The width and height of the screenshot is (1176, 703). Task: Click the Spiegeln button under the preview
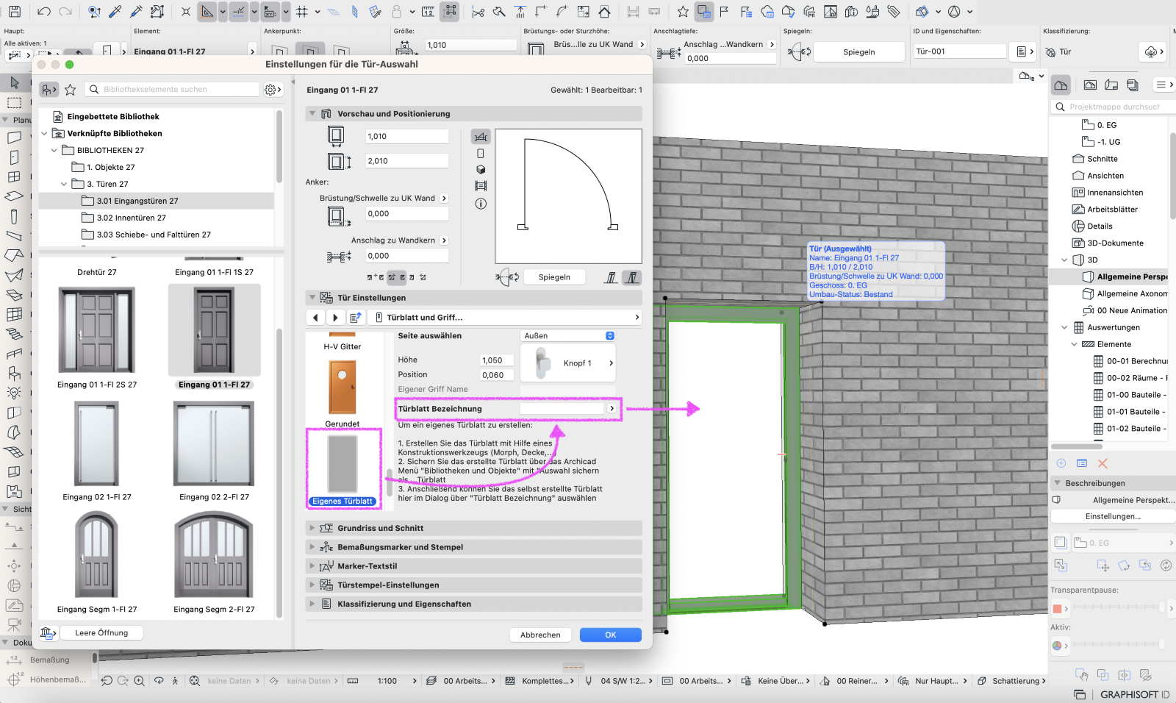554,277
